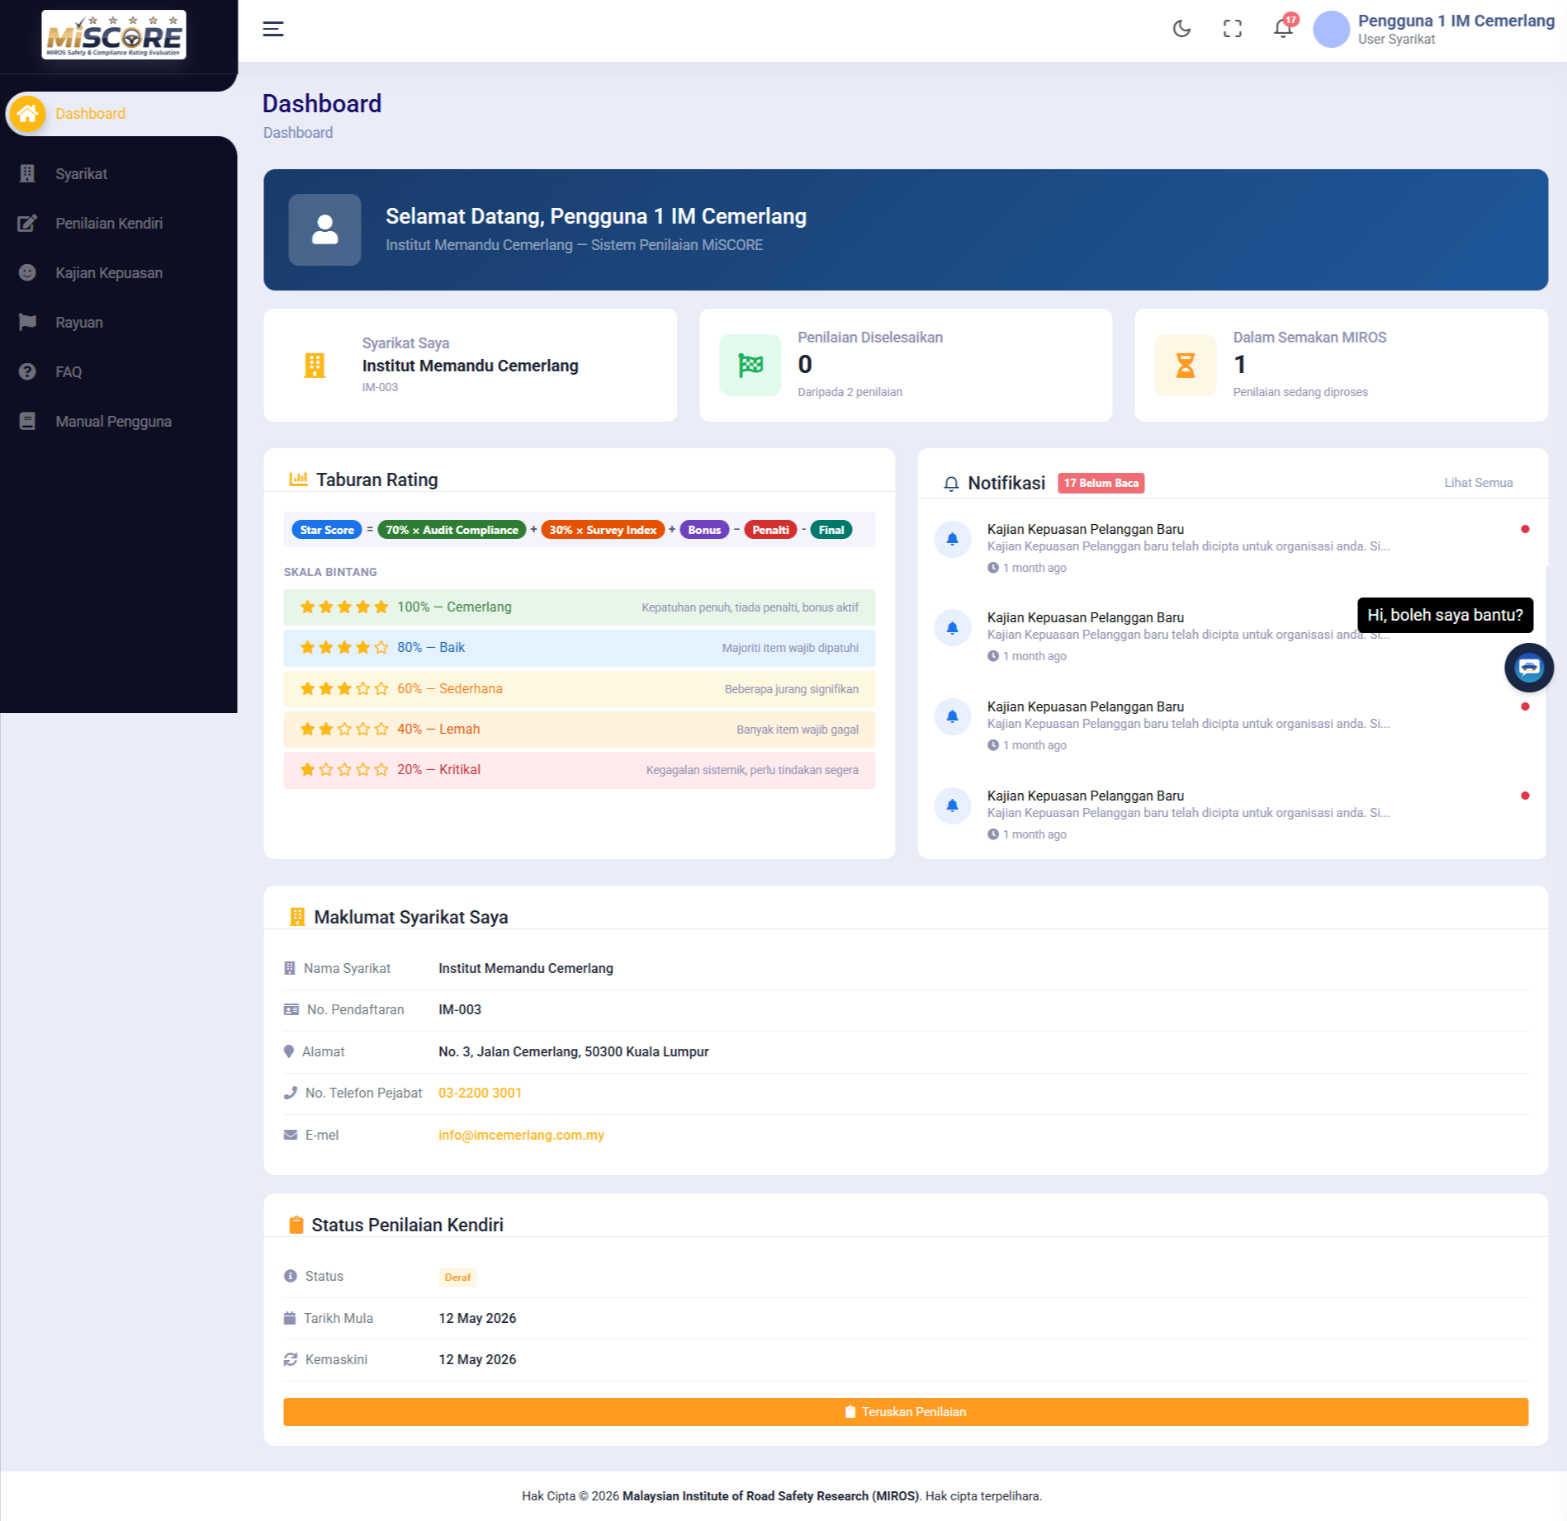
Task: Click the MIROS footer copyright text
Action: click(x=782, y=1496)
